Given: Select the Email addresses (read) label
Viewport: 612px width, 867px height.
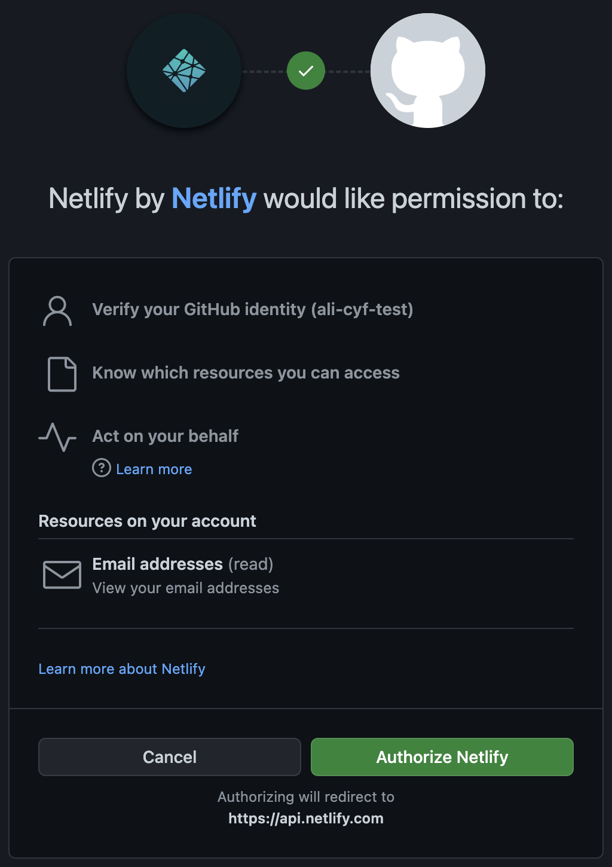Looking at the screenshot, I should pyautogui.click(x=182, y=564).
